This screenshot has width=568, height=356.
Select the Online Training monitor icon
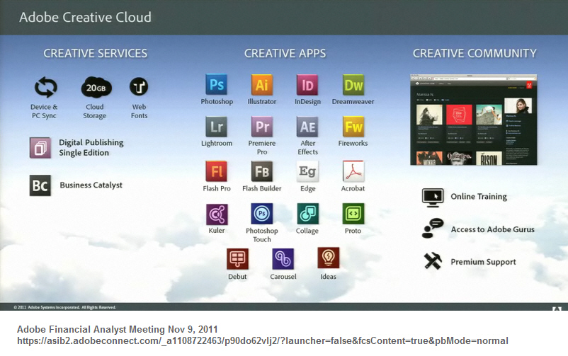click(432, 197)
